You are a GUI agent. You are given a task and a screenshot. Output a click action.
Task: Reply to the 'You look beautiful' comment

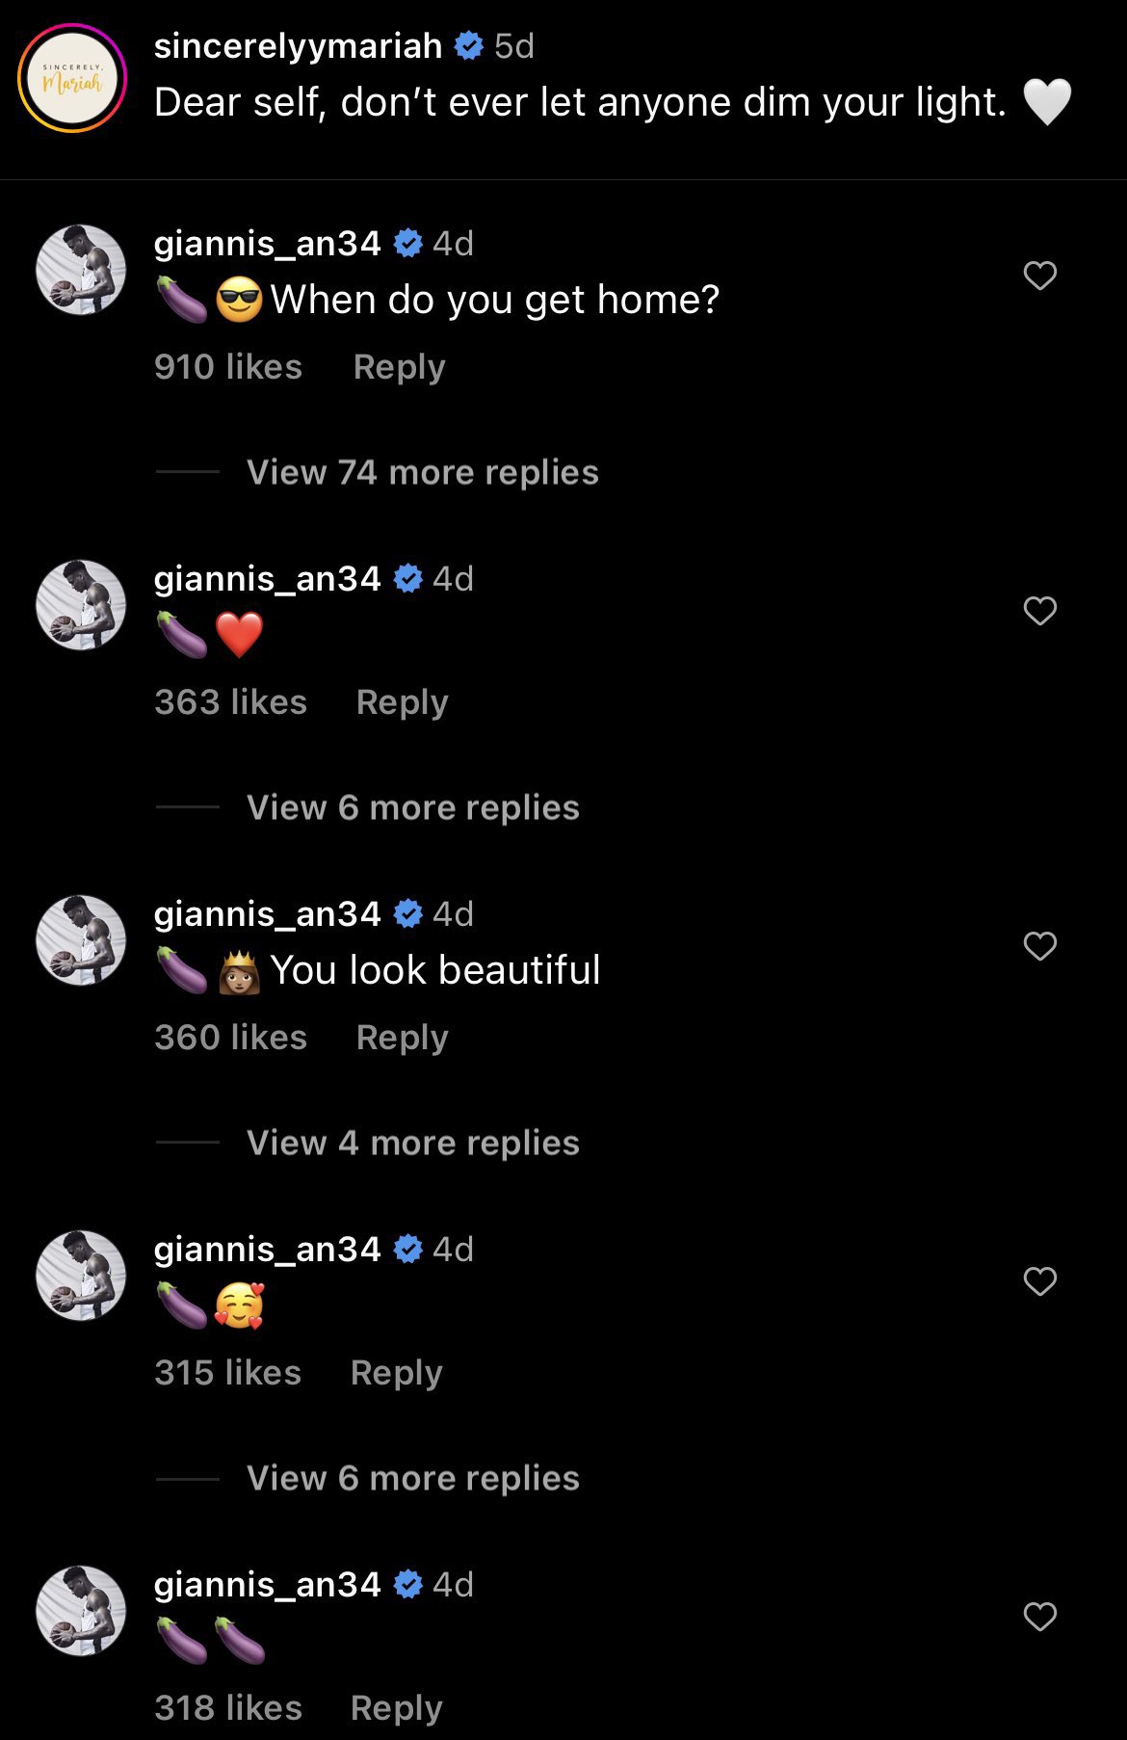tap(402, 1038)
